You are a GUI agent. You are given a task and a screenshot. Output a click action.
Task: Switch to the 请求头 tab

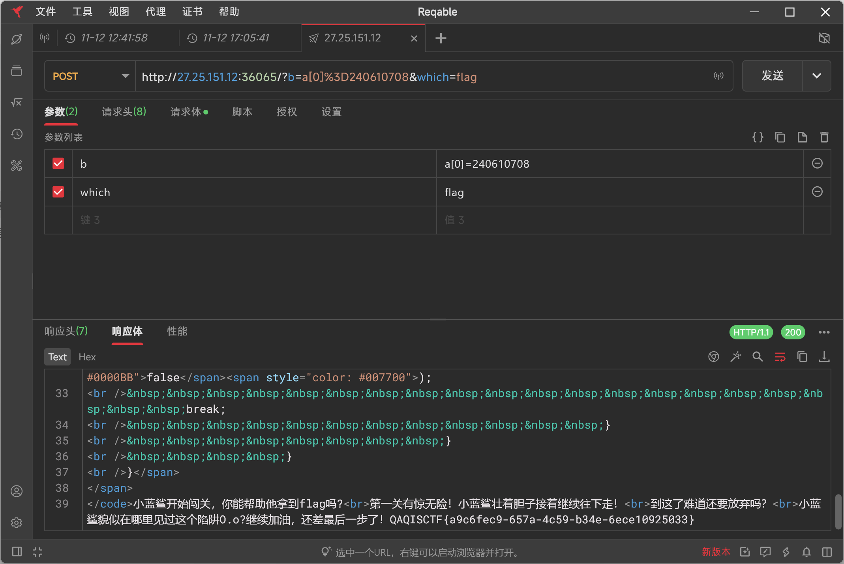pos(124,112)
